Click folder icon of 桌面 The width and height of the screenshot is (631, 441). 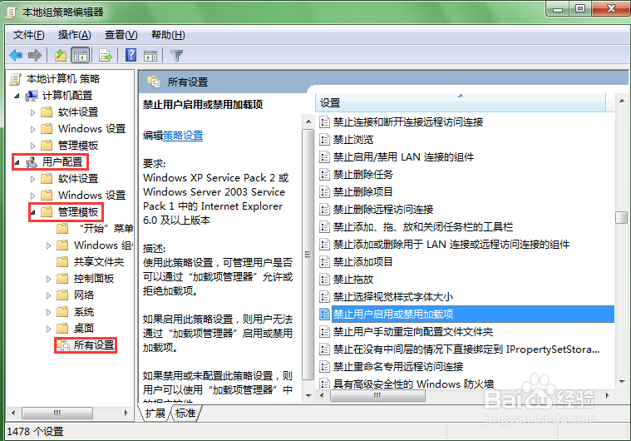pos(62,328)
